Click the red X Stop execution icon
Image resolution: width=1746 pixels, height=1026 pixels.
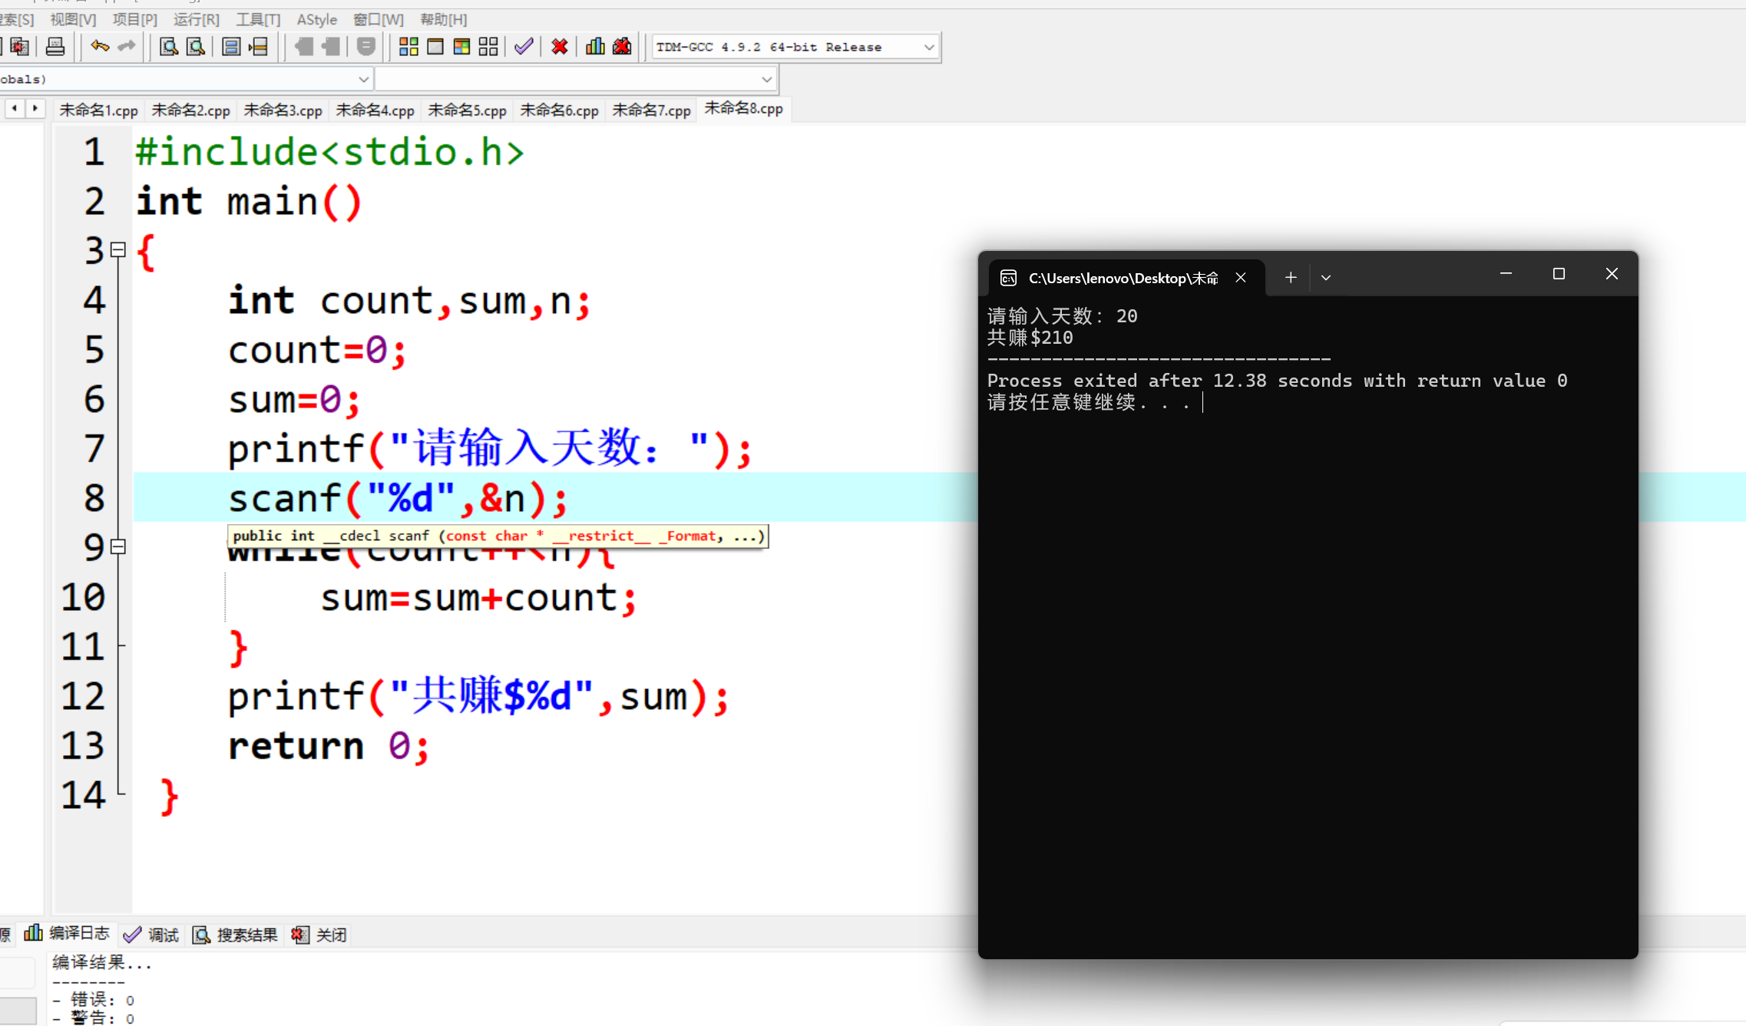click(x=560, y=47)
